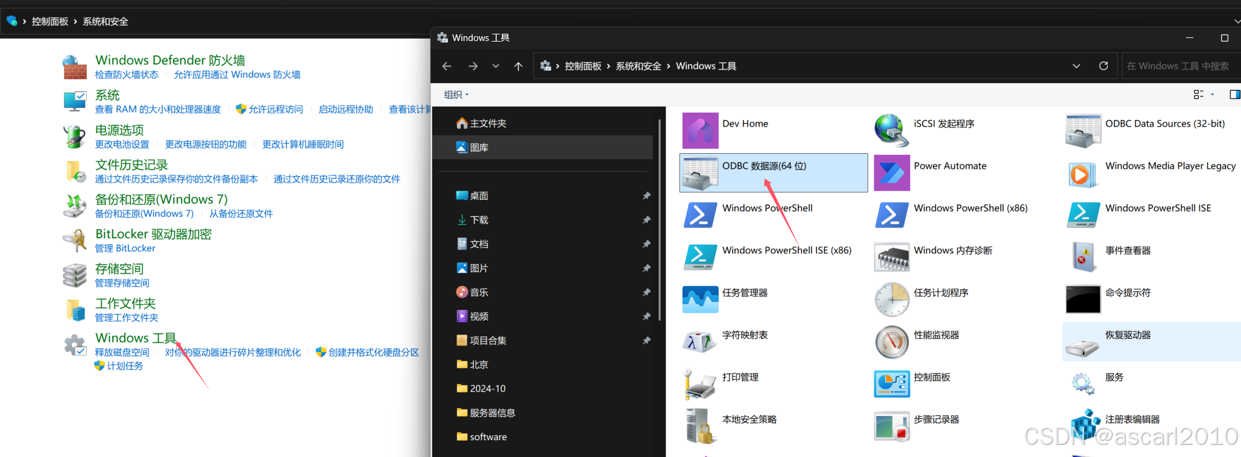Open 事件查看器 icon
The height and width of the screenshot is (457, 1241).
(1083, 257)
